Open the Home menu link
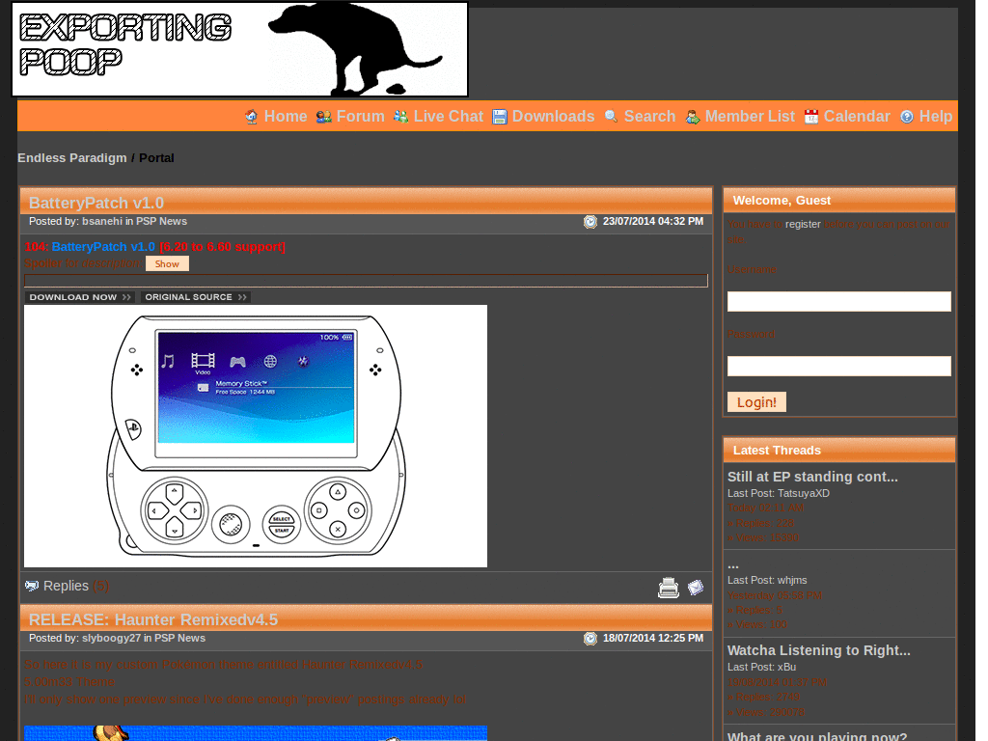This screenshot has width=988, height=741. coord(286,117)
